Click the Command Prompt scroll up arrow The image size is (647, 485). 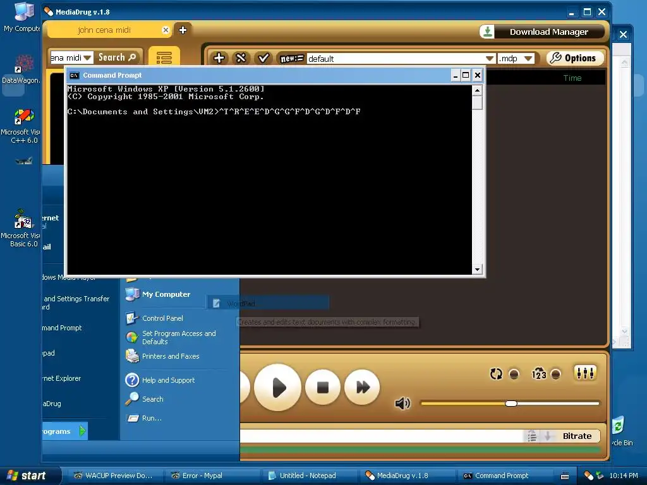[478, 90]
